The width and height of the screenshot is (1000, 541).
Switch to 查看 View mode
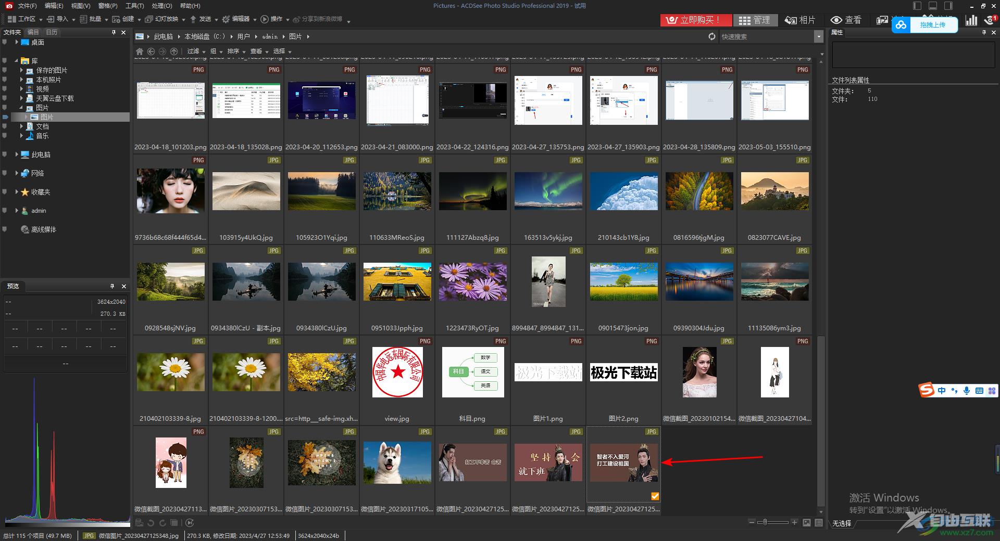(x=846, y=20)
